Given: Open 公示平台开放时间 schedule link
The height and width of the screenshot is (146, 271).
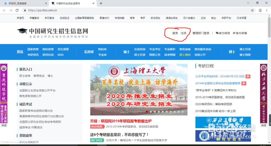Looking at the screenshot, I should click(220, 76).
